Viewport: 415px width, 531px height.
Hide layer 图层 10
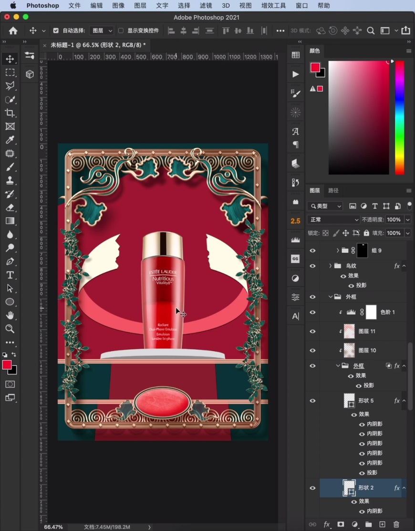coord(312,350)
